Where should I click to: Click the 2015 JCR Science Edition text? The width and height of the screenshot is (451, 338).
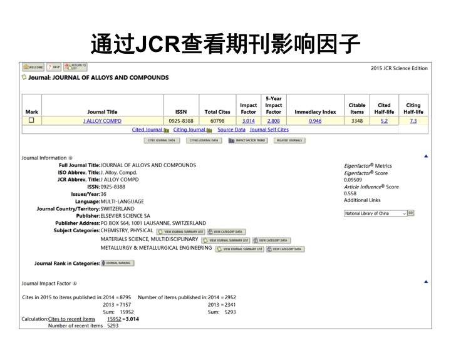click(x=399, y=68)
